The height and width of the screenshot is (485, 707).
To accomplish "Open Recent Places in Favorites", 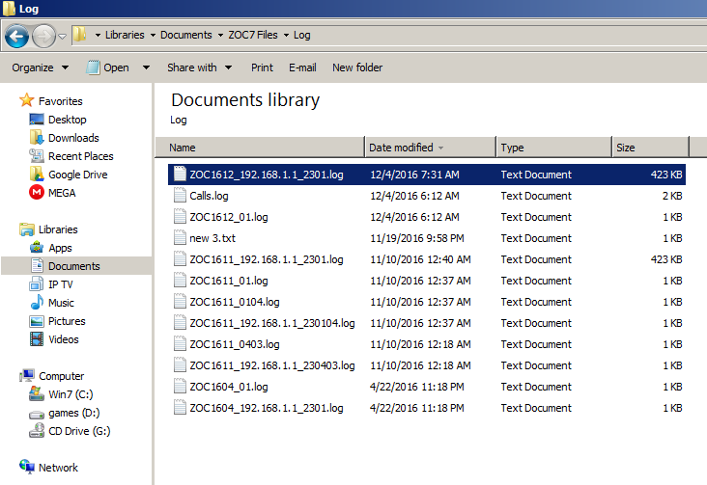I will [71, 156].
